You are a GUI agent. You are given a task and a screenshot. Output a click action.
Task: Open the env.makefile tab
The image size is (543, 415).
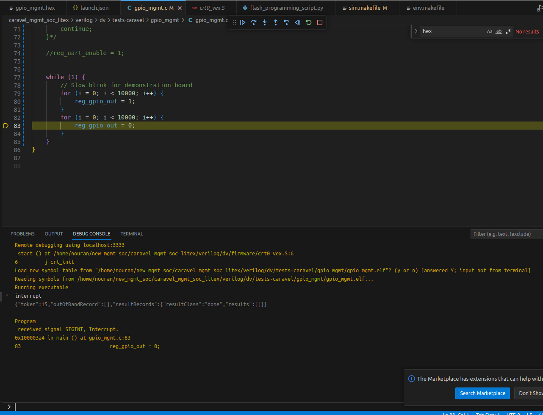pyautogui.click(x=429, y=8)
